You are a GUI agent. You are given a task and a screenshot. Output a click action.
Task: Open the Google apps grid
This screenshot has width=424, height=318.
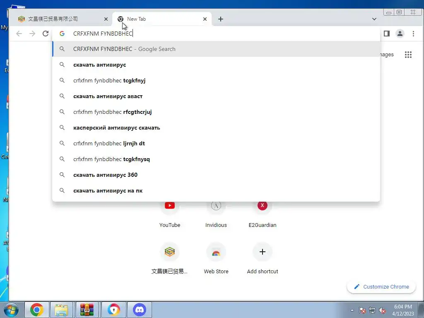pos(408,55)
